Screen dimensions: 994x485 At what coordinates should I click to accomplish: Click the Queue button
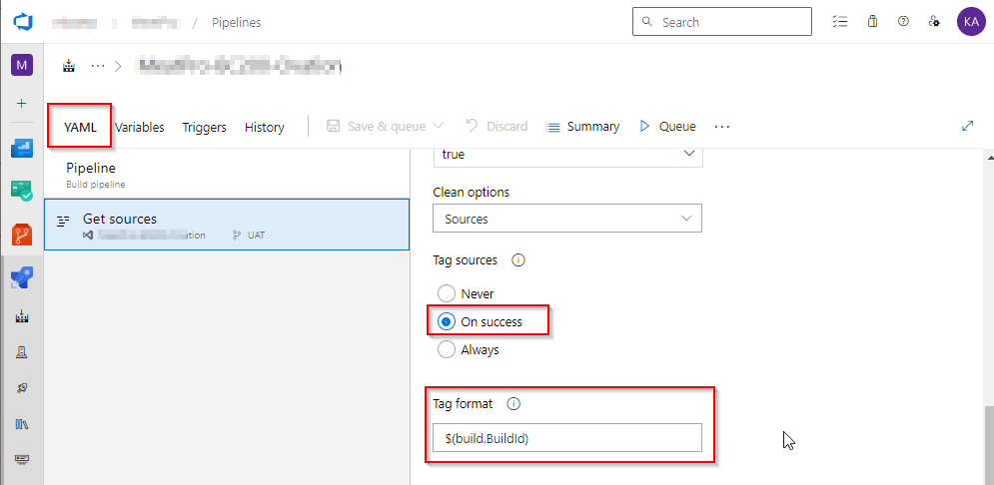coord(667,127)
